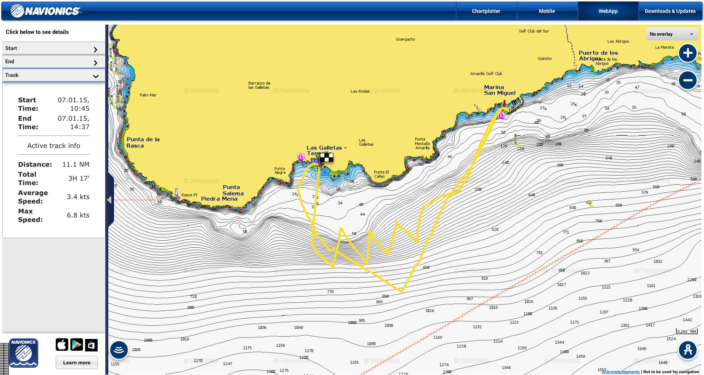Open the Google Play store icon

tap(77, 345)
